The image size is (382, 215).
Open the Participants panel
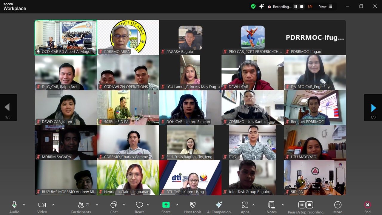click(81, 208)
